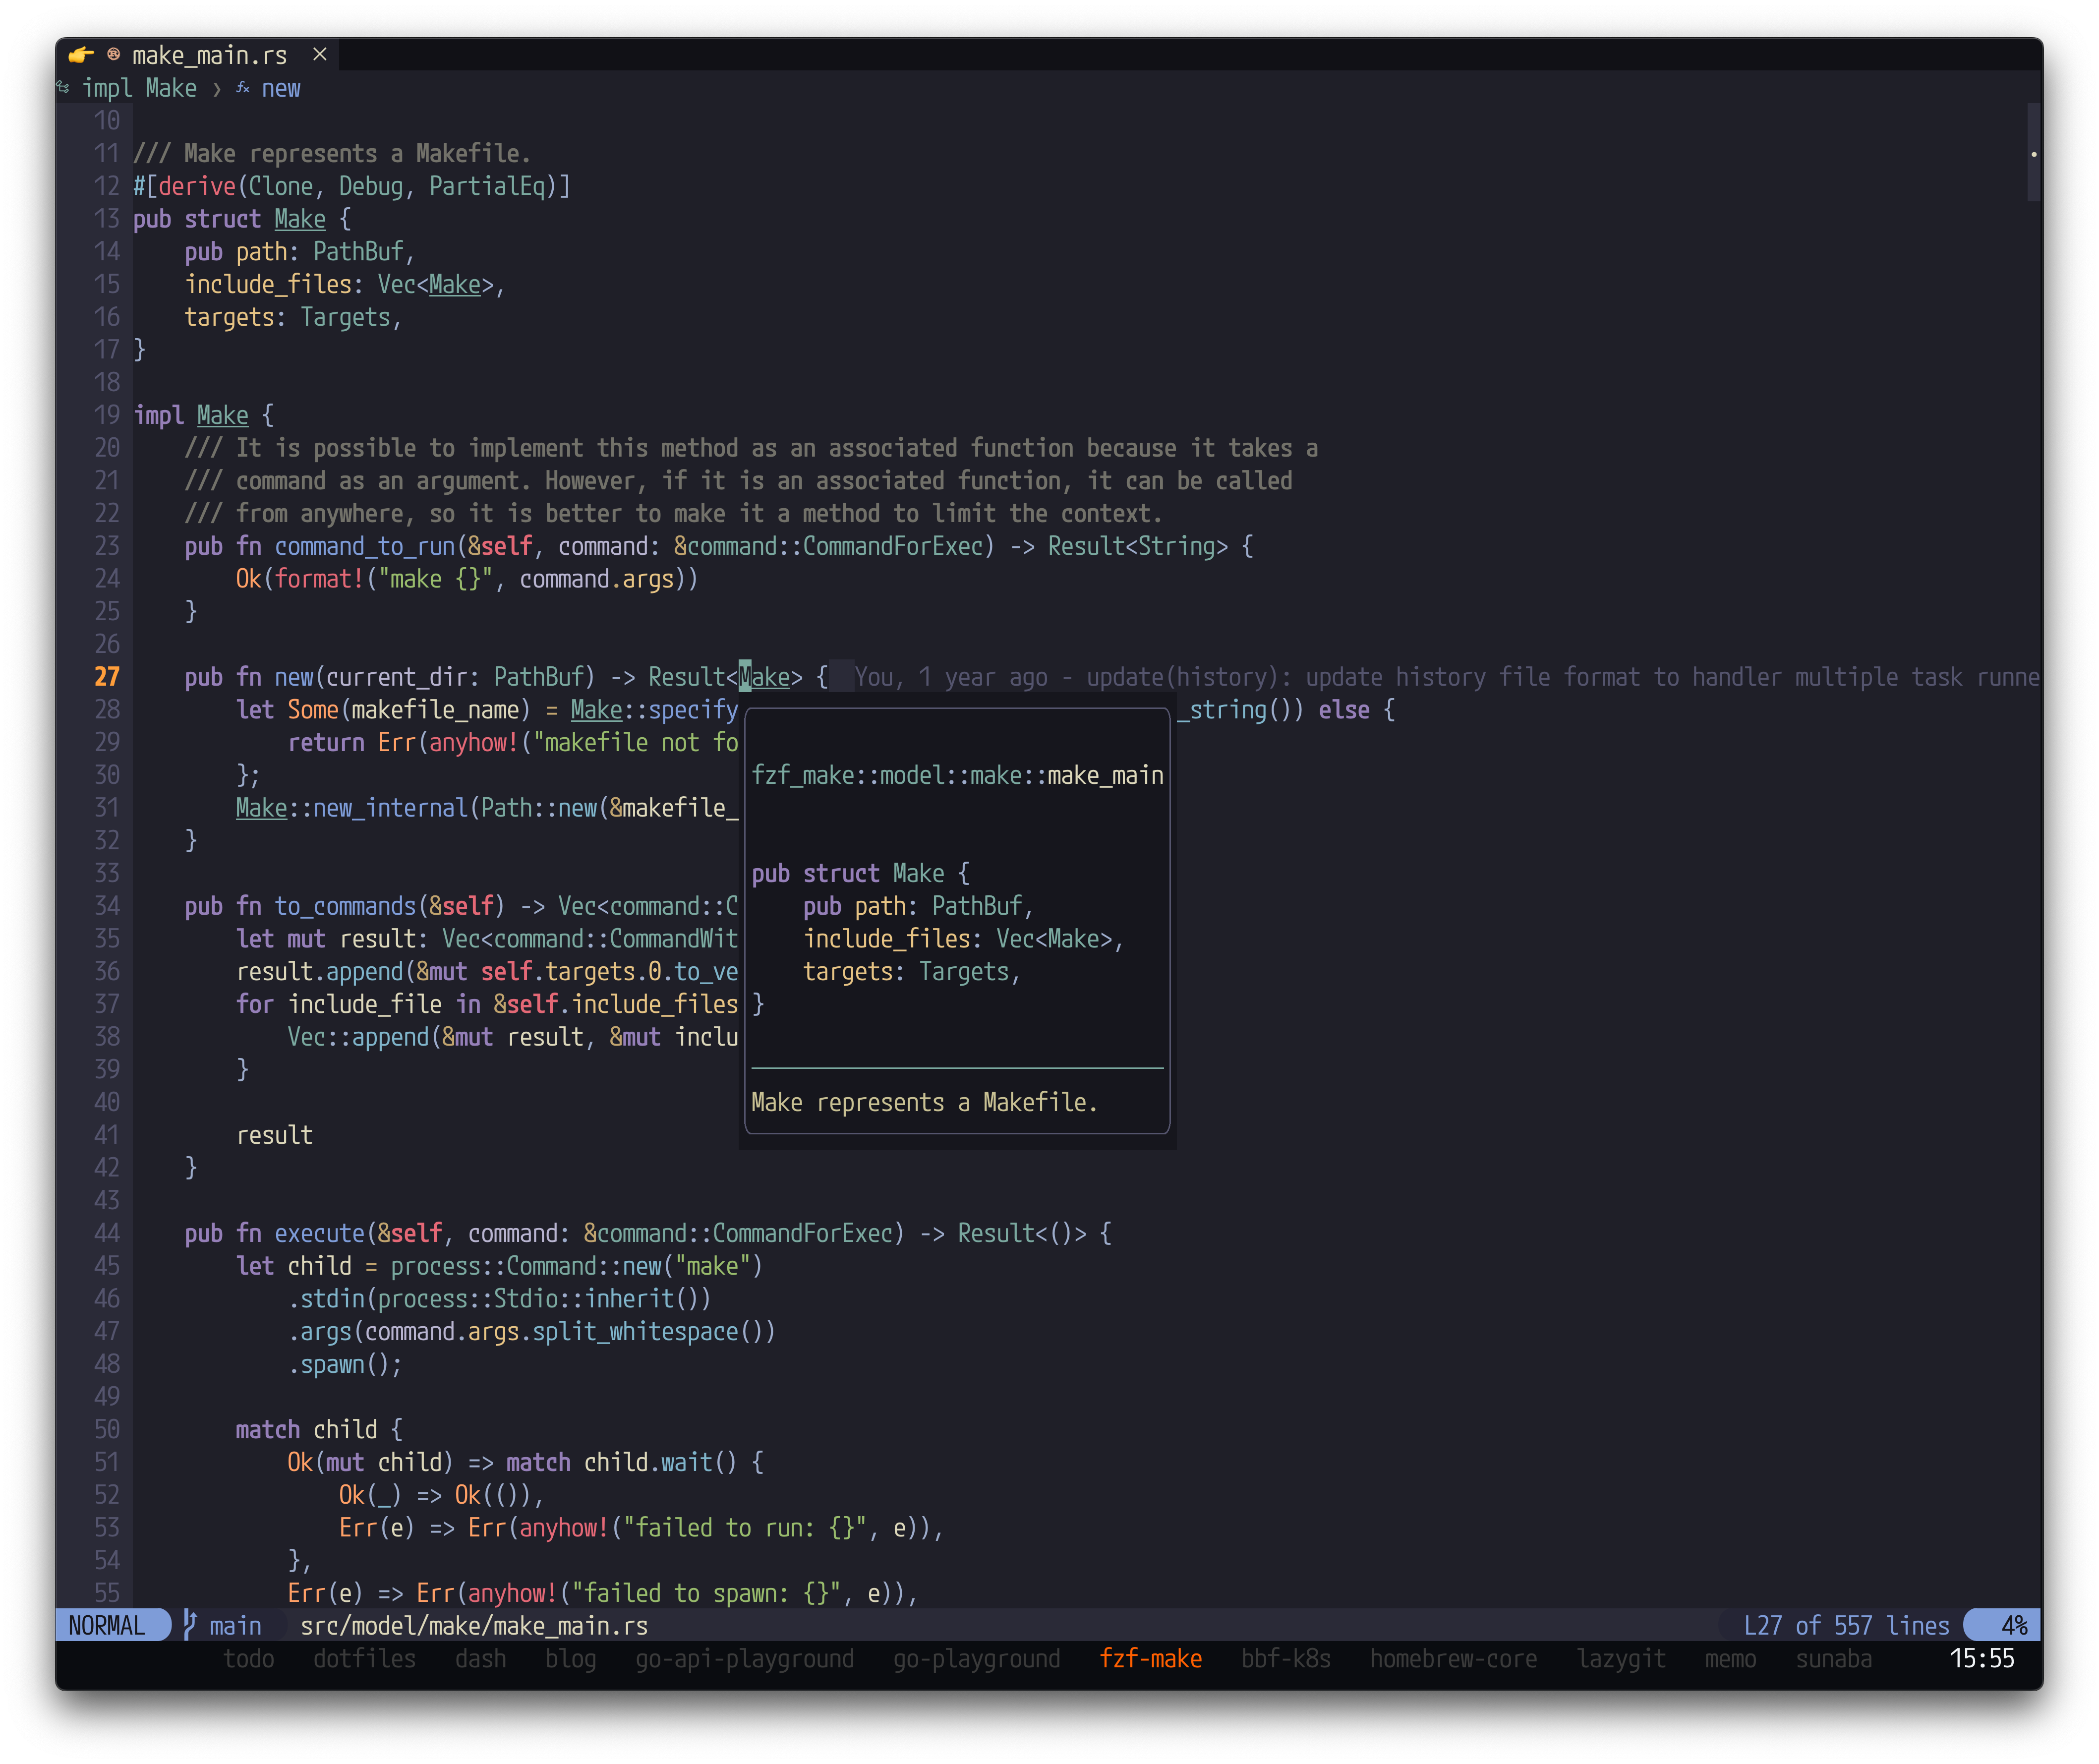Click the impl tree icon in breadcrumb
Screen dimensions: 2099x1764
click(x=63, y=88)
